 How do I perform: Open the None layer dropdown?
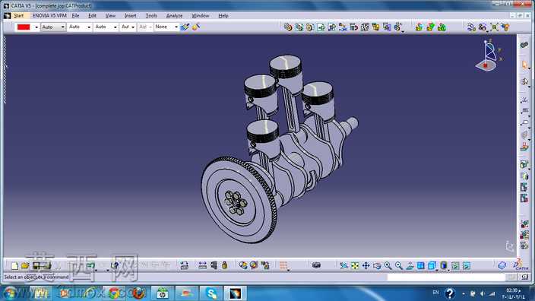(x=166, y=27)
